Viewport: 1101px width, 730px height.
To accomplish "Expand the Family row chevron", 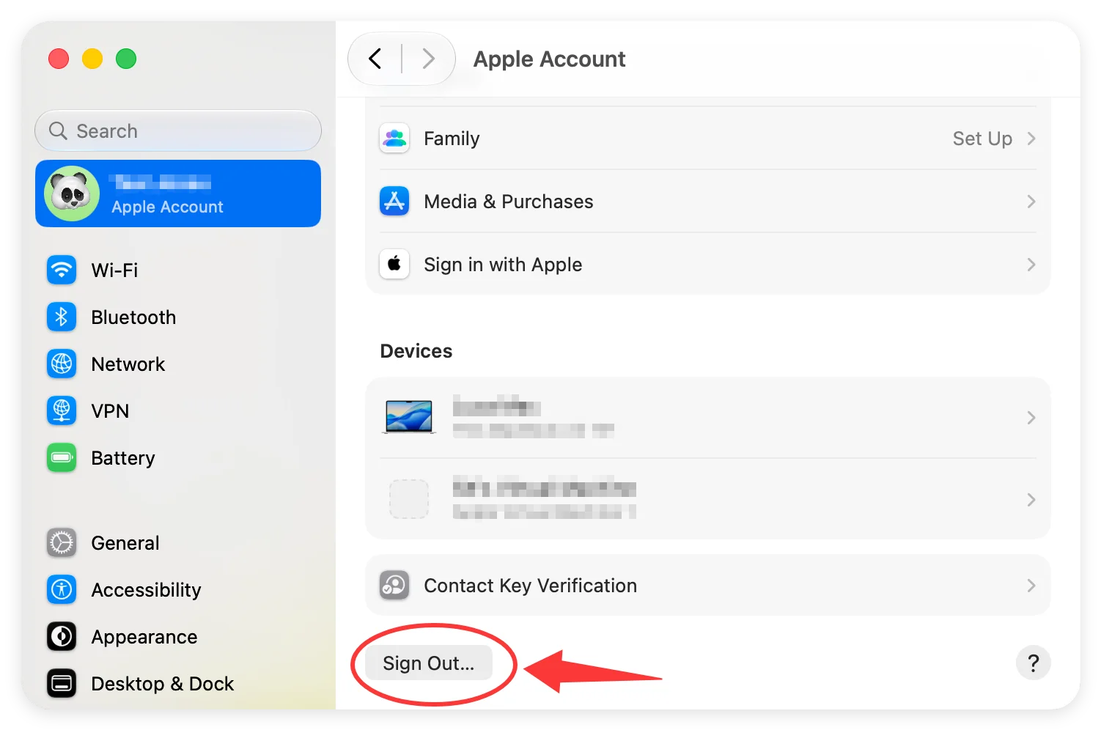I will 1031,139.
